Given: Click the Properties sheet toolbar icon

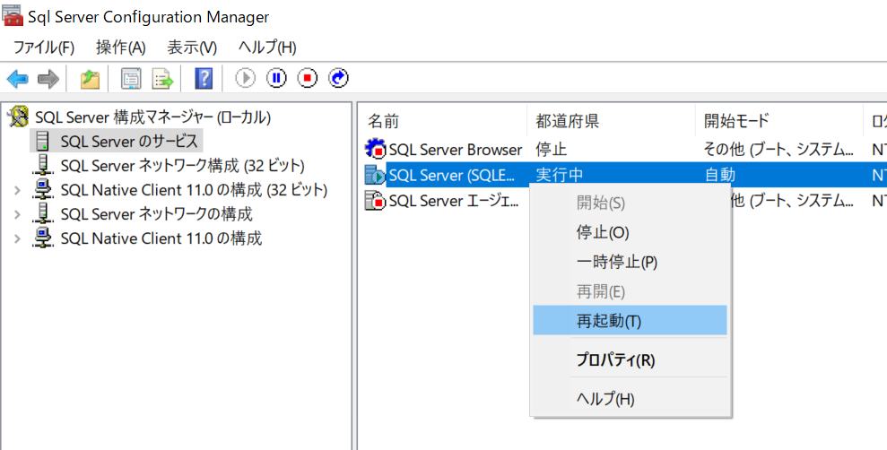Looking at the screenshot, I should pyautogui.click(x=131, y=79).
